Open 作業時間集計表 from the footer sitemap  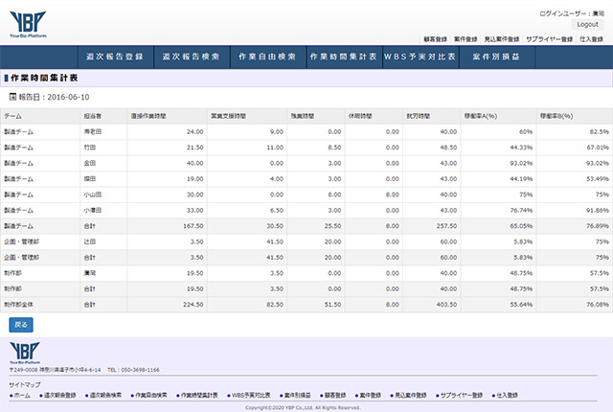click(200, 395)
